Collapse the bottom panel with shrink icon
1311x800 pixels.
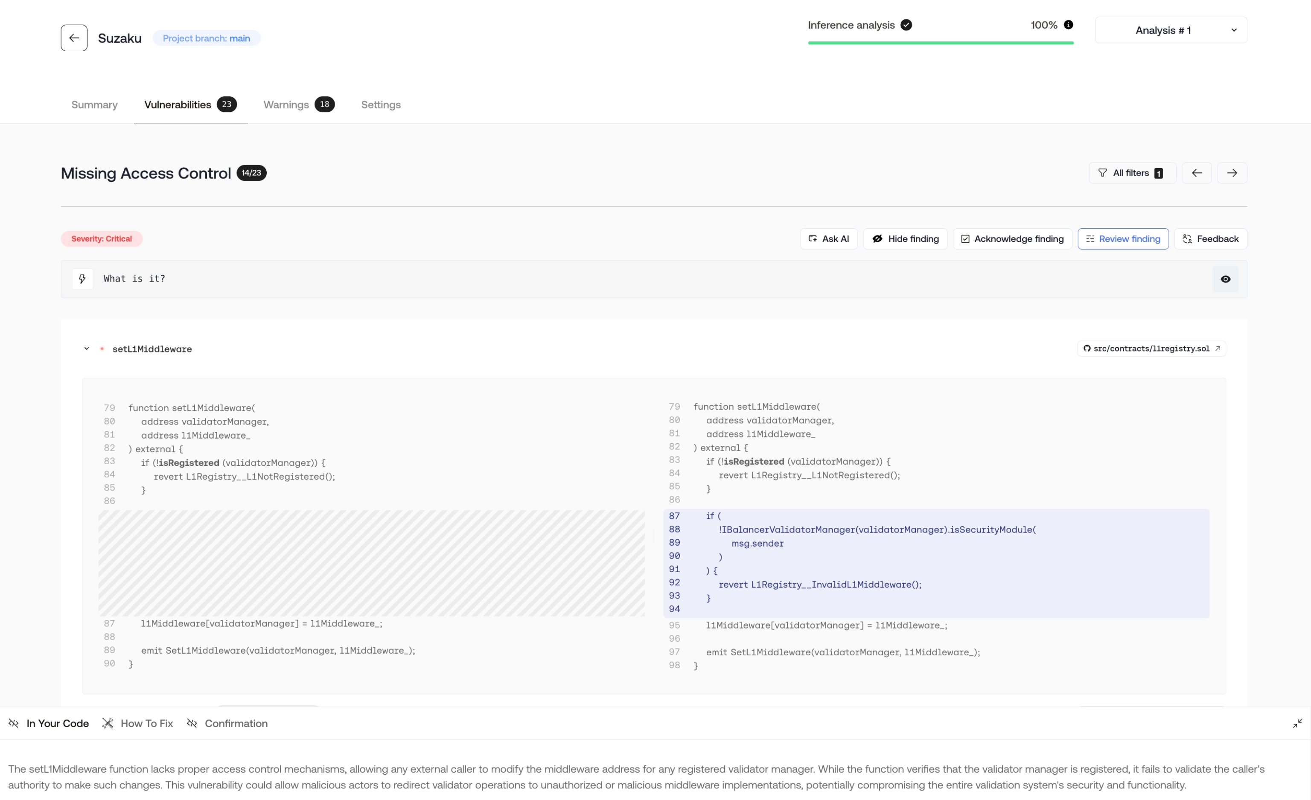point(1297,723)
